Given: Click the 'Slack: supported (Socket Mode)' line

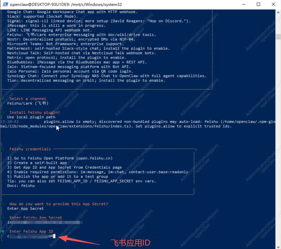Looking at the screenshot, I should pos(43,16).
